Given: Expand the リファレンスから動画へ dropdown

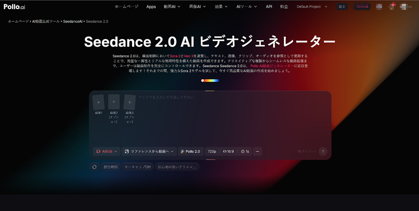Looking at the screenshot, I should 149,152.
